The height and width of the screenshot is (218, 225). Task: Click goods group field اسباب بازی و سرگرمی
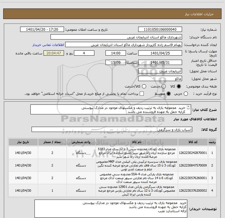tap(112, 129)
